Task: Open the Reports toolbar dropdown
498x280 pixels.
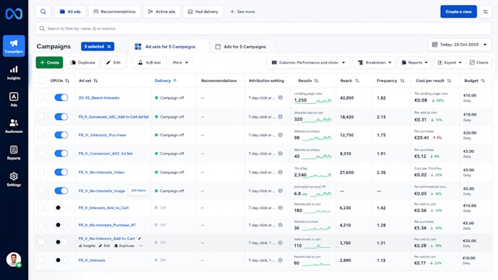Action: coord(415,62)
